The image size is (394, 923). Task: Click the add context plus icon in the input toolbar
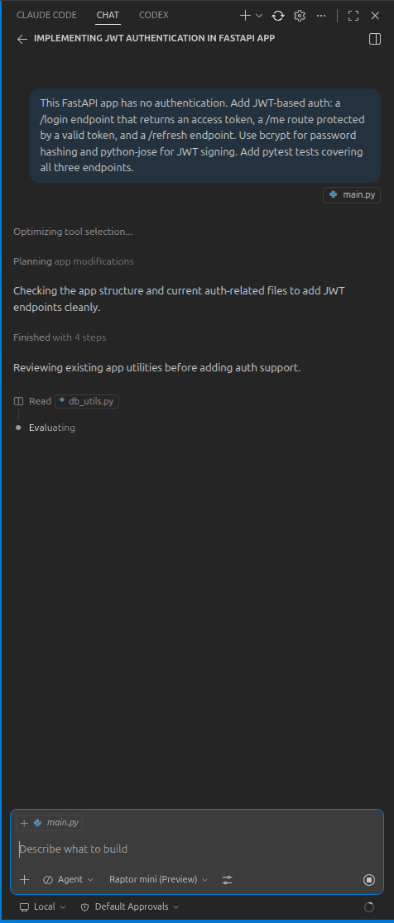tap(24, 880)
